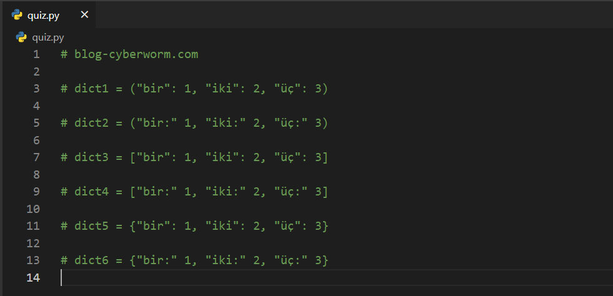613x296 pixels.
Task: Place cursor on the dict2 comment line
Action: (194, 123)
